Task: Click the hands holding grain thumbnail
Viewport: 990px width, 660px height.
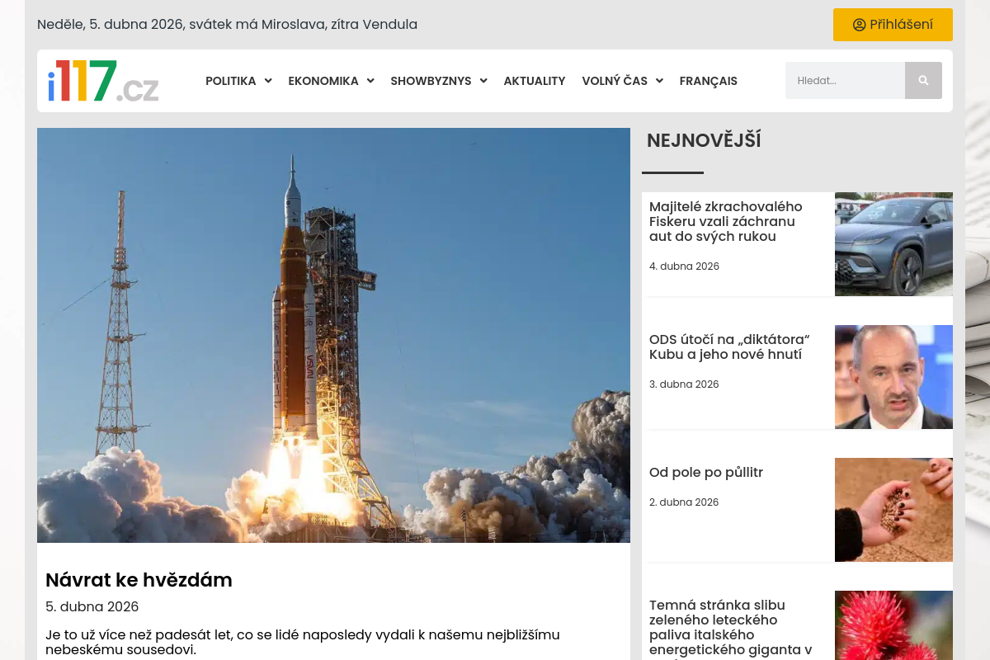Action: 893,510
